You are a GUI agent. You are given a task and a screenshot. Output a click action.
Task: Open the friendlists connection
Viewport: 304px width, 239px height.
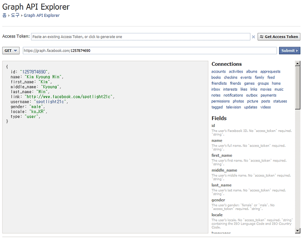pos(219,83)
